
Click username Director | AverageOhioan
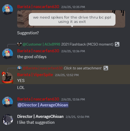point(40,117)
